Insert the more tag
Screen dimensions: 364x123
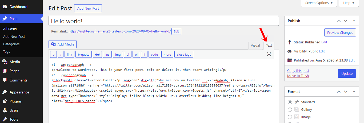[167, 55]
